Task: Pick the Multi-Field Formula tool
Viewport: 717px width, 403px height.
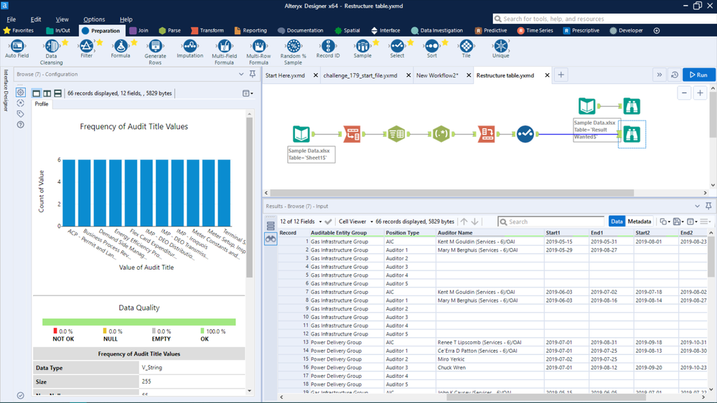Action: (x=224, y=52)
